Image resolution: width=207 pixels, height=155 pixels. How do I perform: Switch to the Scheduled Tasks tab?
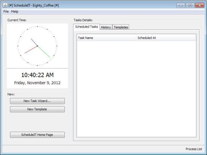coord(87,27)
